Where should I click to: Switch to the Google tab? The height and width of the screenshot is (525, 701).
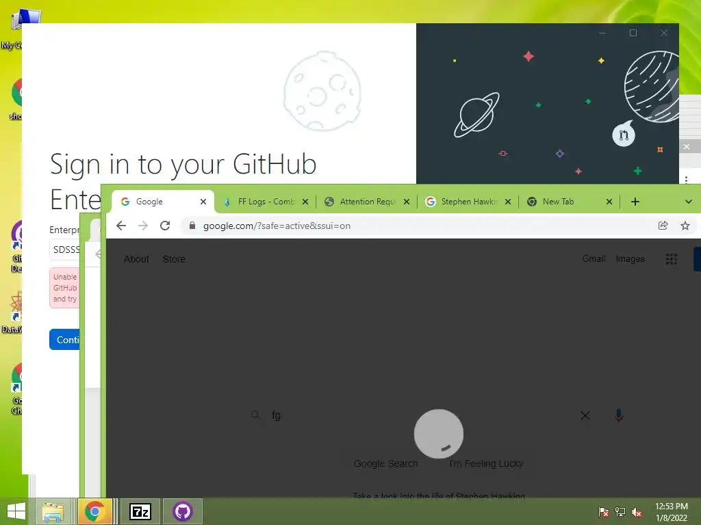163,202
